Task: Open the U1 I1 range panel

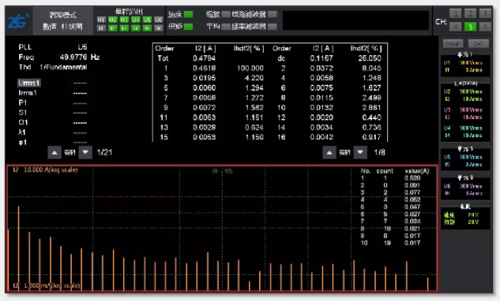Action: click(465, 66)
